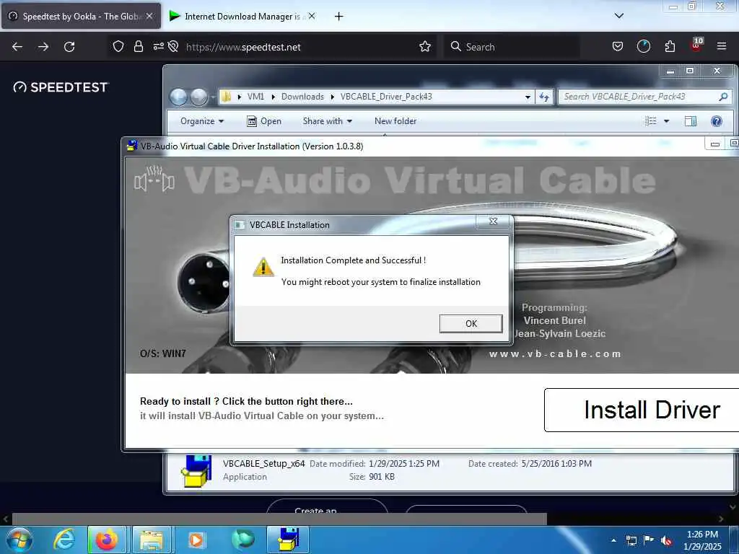This screenshot has height=554, width=739.
Task: Go forward in the Explorer window
Action: [198, 97]
